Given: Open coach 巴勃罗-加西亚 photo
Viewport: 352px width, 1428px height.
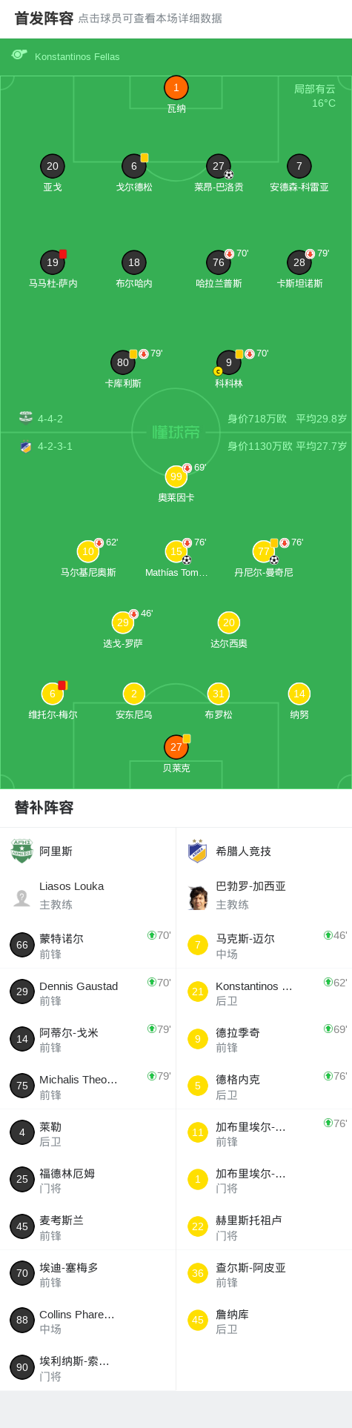Looking at the screenshot, I should tap(197, 897).
